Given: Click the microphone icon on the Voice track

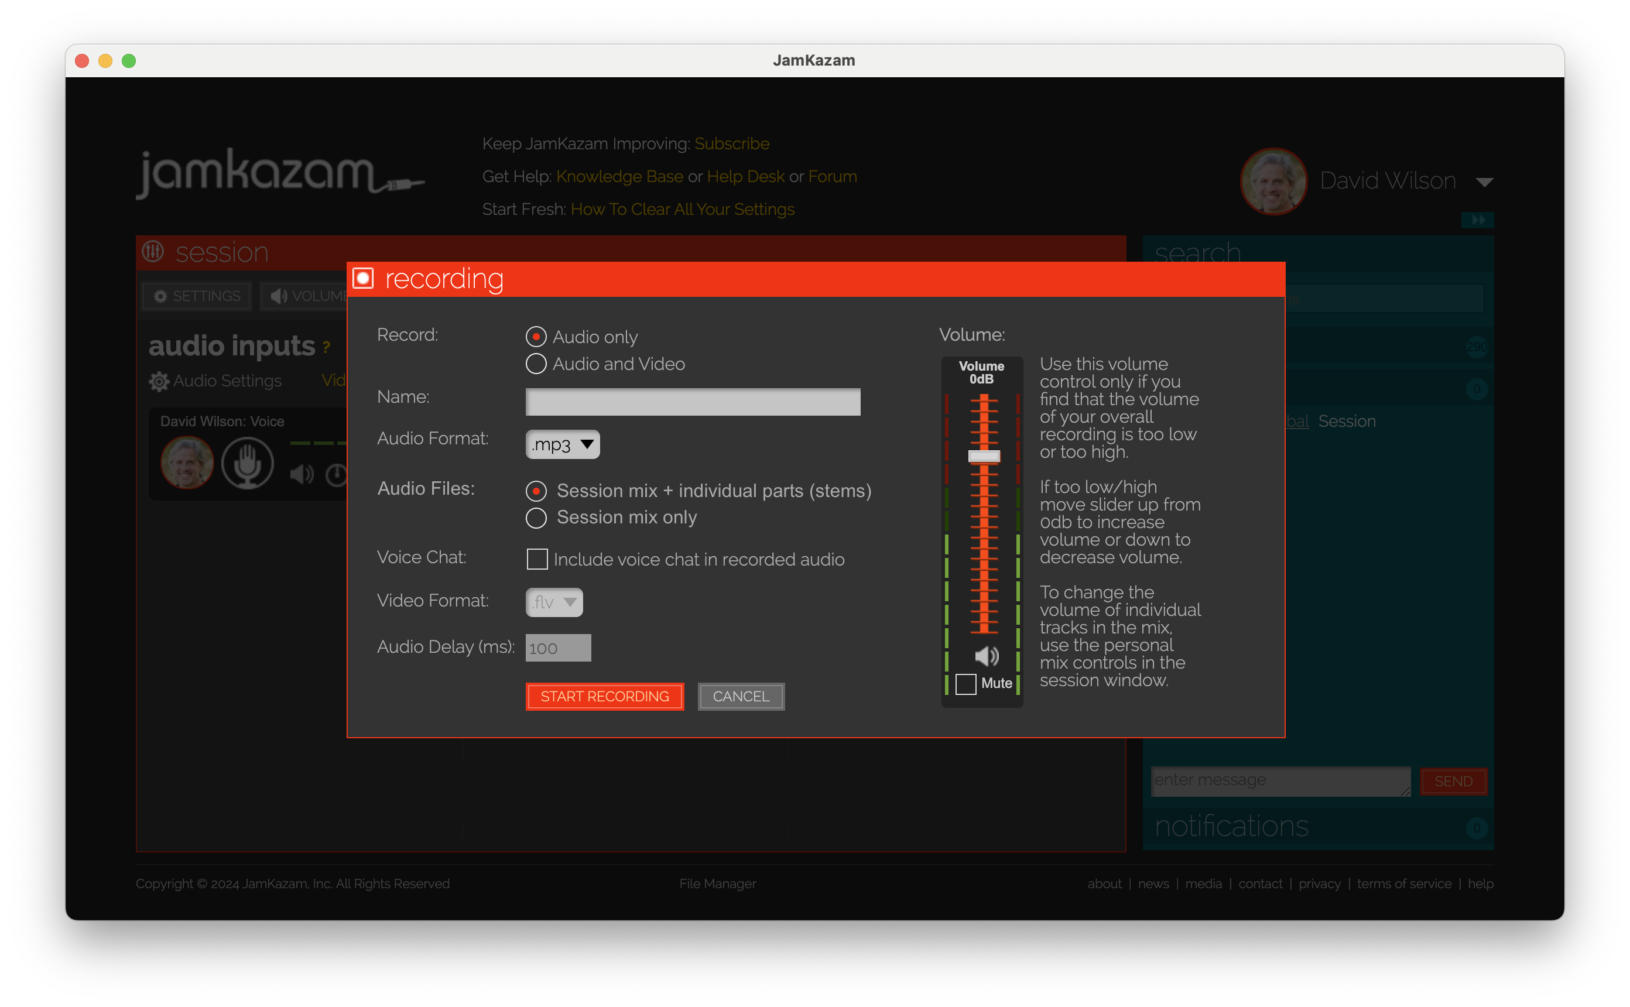Looking at the screenshot, I should tap(247, 463).
